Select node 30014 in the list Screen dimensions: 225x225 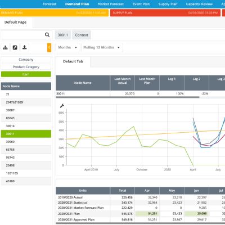26,126
